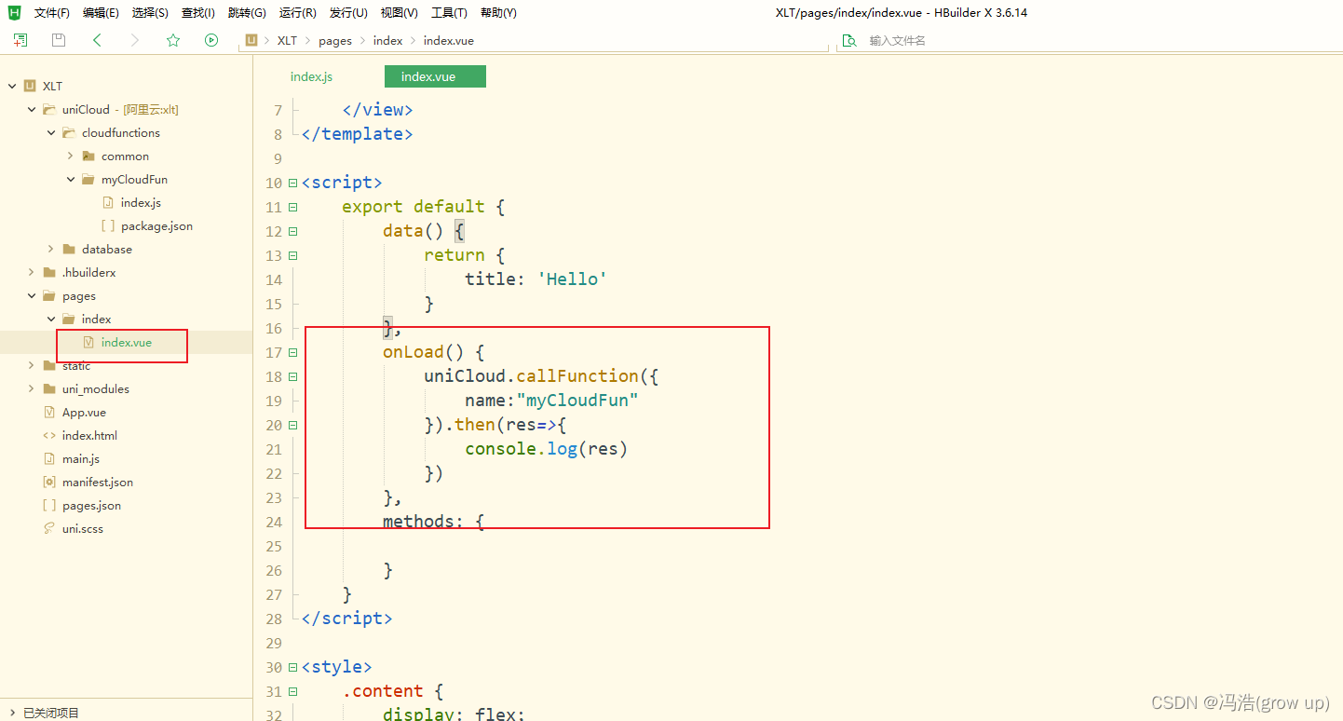The width and height of the screenshot is (1343, 721).
Task: Click the new file toolbar icon
Action: tap(20, 40)
